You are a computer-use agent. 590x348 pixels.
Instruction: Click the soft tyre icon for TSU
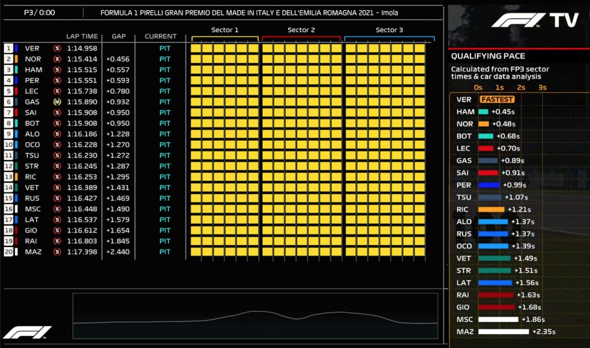(58, 155)
